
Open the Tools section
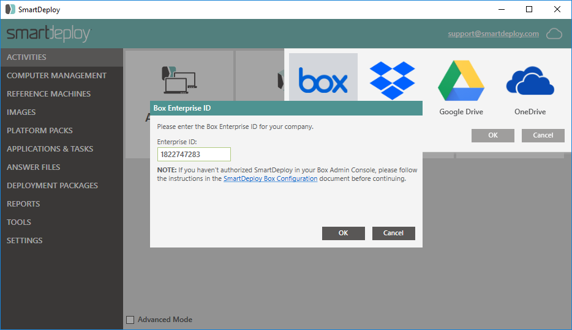tap(62, 222)
